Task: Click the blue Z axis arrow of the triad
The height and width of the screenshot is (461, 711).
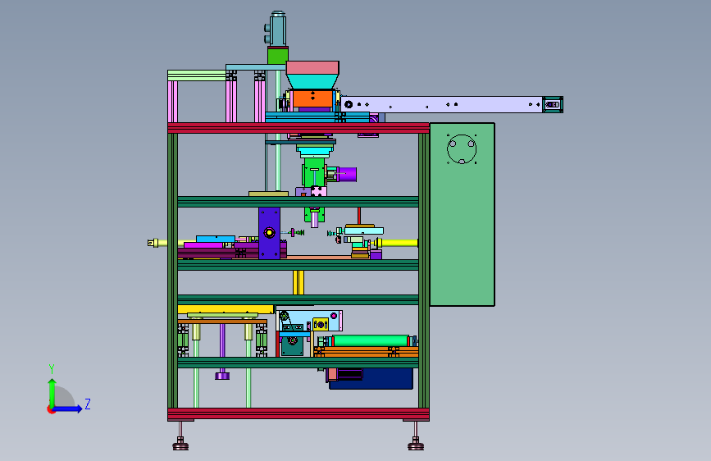Action: [x=68, y=409]
